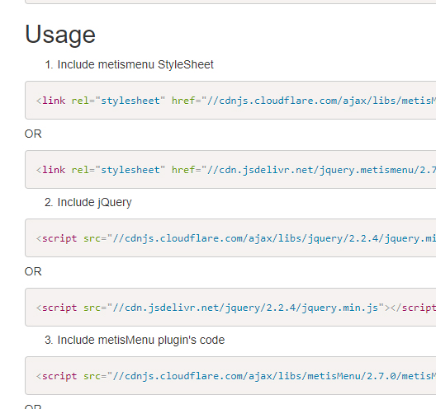Click the cdnjs.cloudflare.com stylesheet href URL
Screen dimensions: 436x409
[319, 101]
